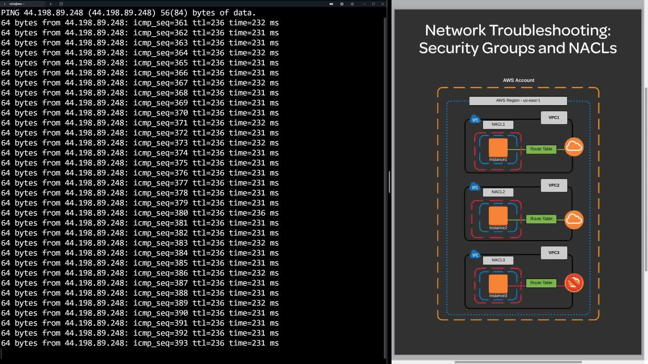
Task: Click the Route Table box in VPC2
Action: tap(541, 219)
